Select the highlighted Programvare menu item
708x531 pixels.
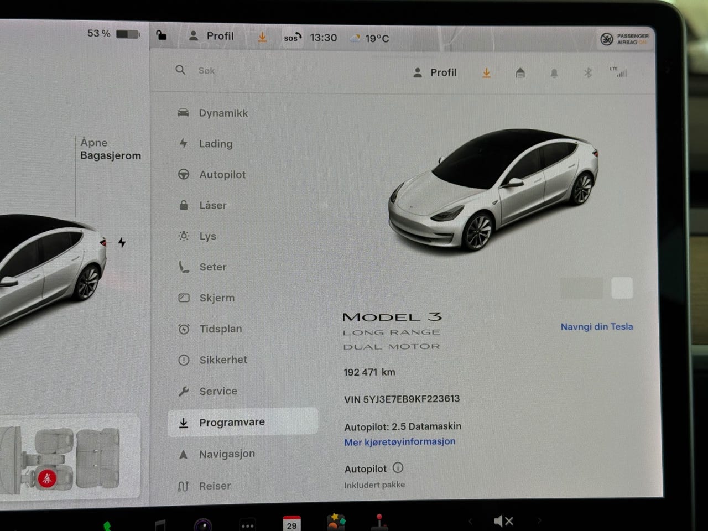[243, 423]
